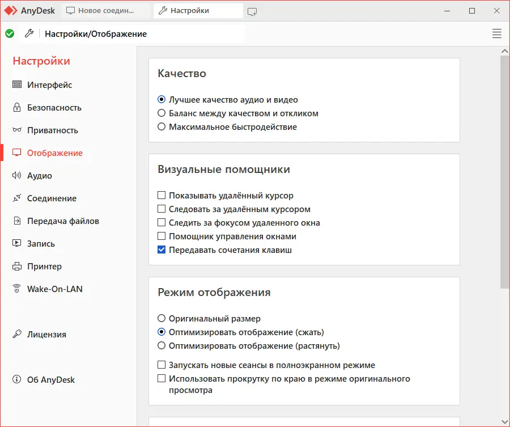
Task: Click the Приватность glasses icon
Action: pos(17,130)
